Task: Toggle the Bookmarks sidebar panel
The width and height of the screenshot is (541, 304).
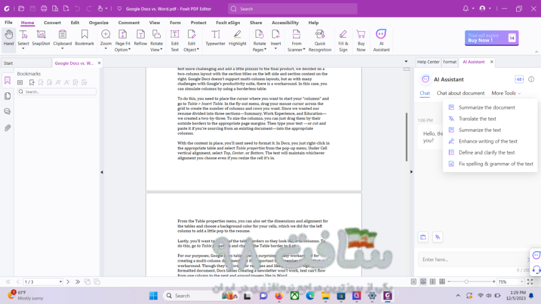Action: (7, 81)
